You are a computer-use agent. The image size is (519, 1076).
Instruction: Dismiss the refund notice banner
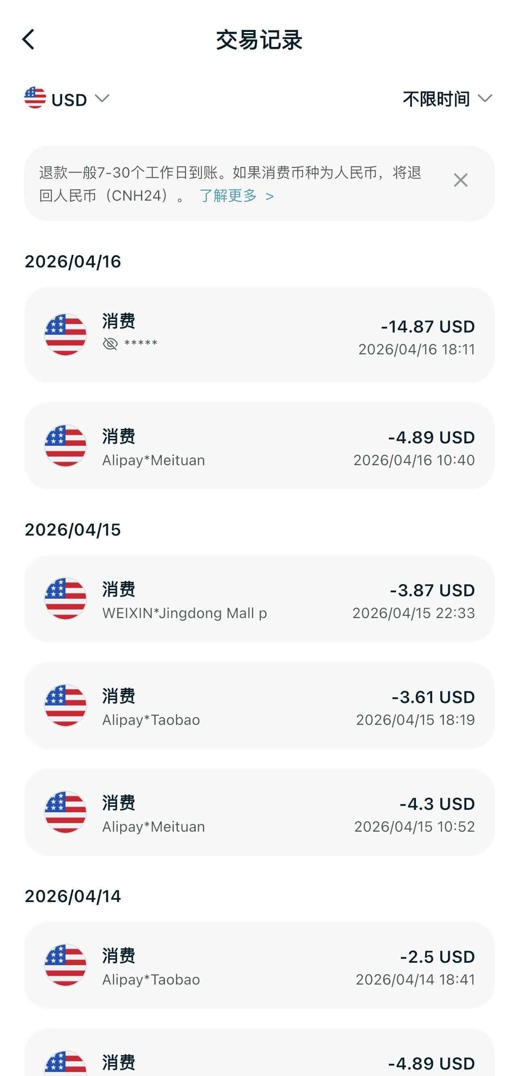460,180
